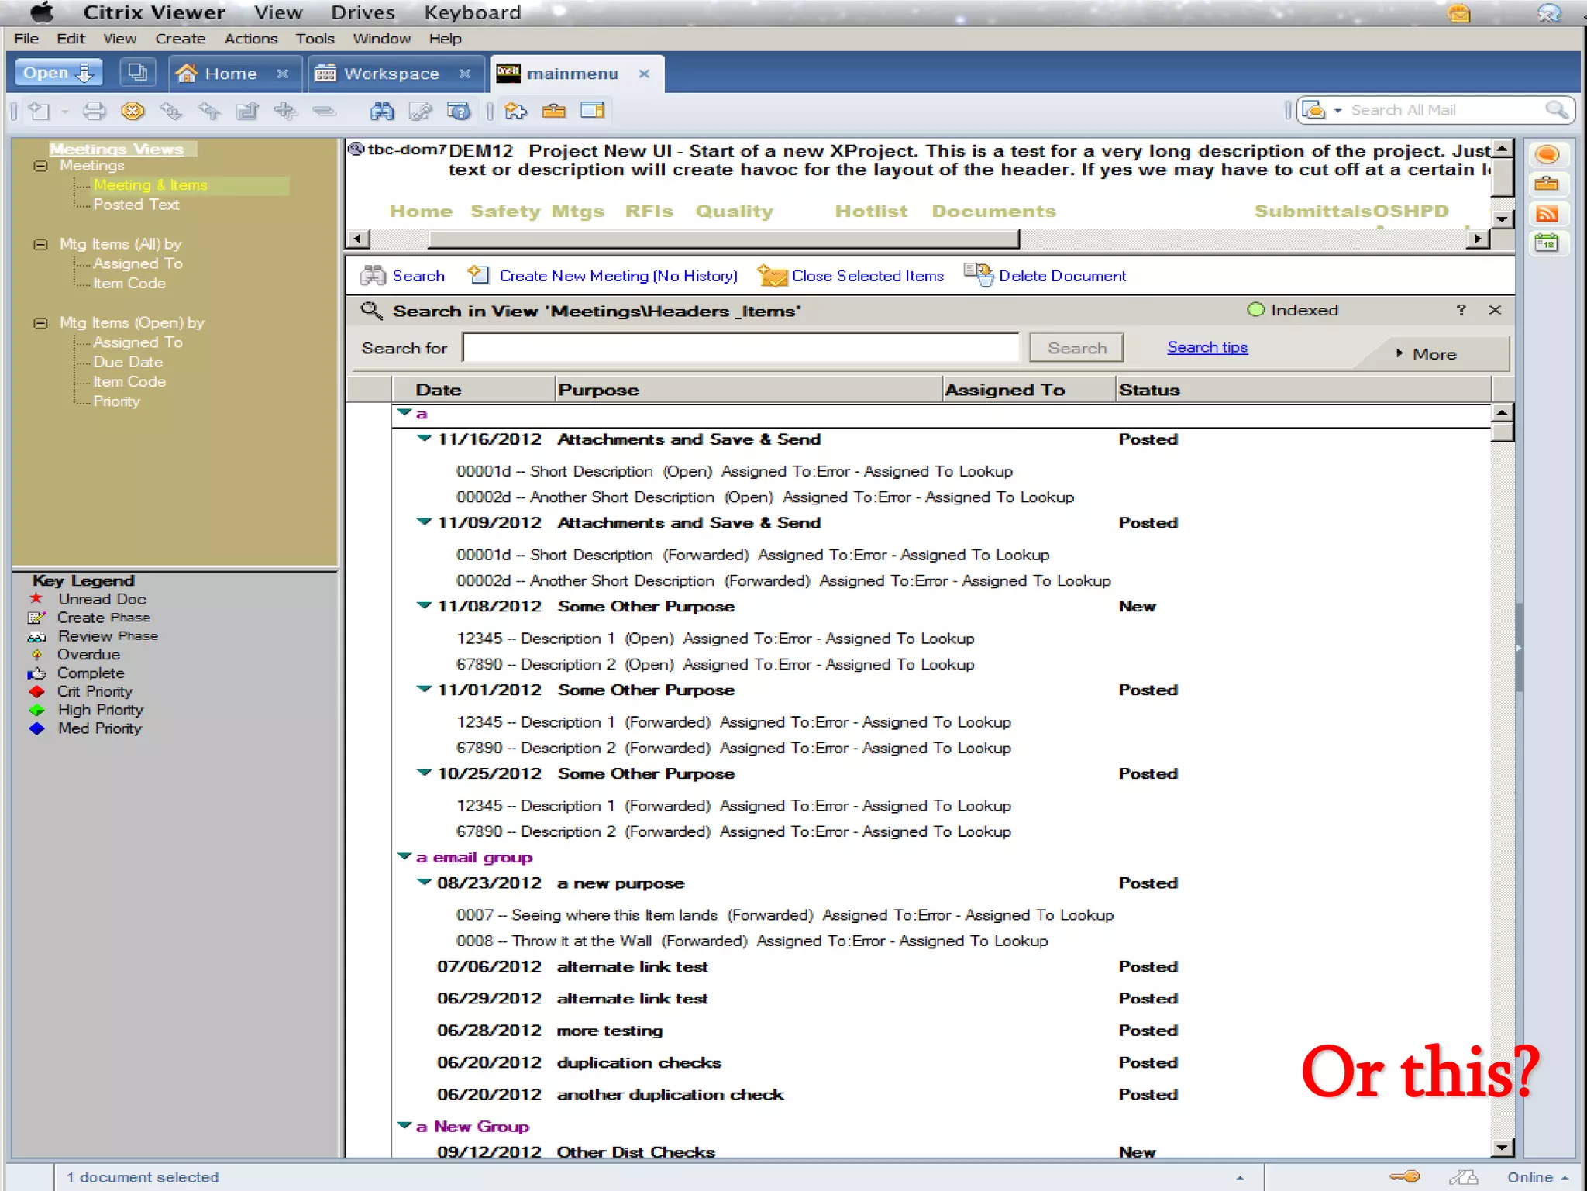Click the Sametime chat bubble sidebar icon
Screen dimensions: 1587x1191
point(1546,154)
